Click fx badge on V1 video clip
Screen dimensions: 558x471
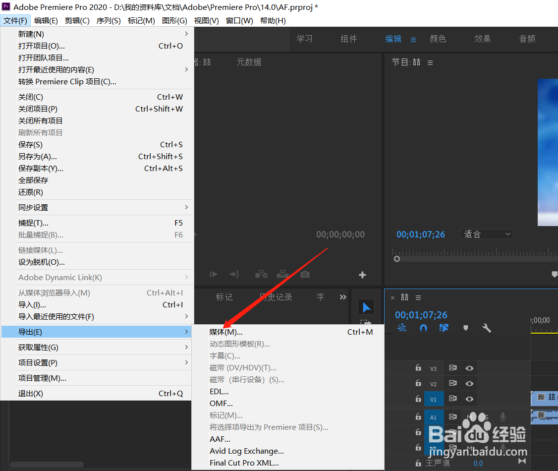coord(541,397)
